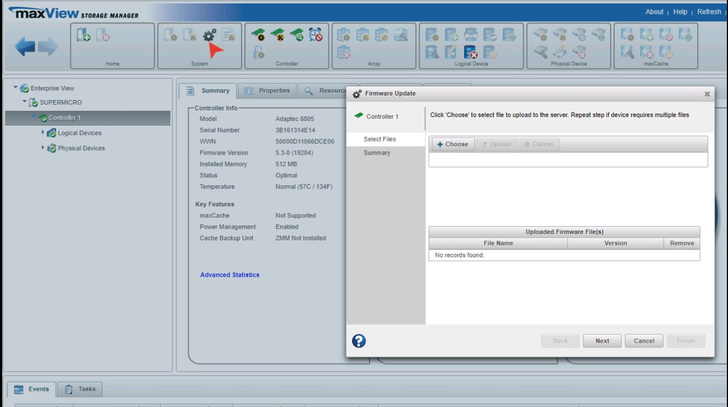Click the controller card with gear icon
Screen dimensions: 728x407
coord(258,35)
